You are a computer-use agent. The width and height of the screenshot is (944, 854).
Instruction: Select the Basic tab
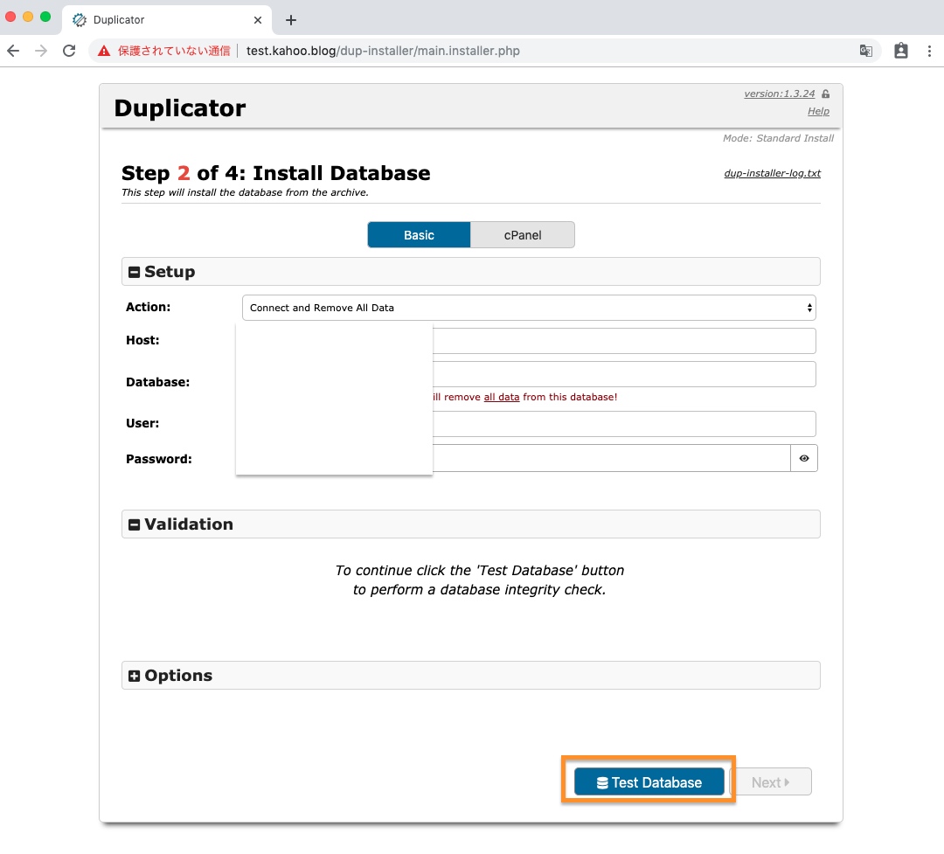pos(419,235)
